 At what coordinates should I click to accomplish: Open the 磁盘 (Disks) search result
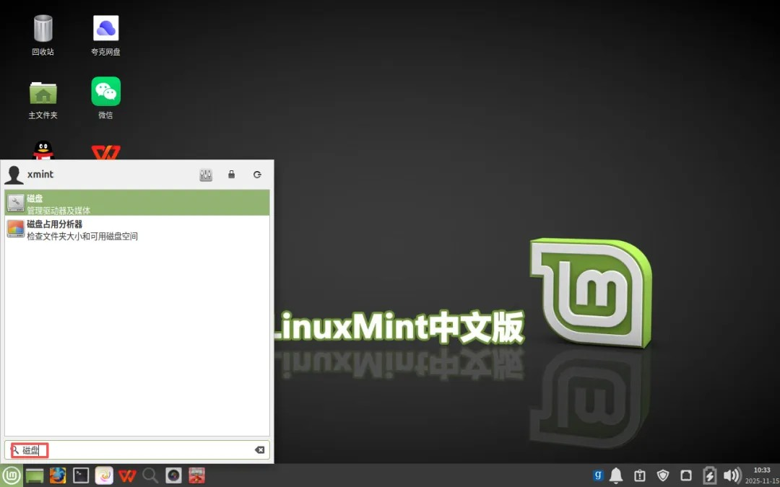point(137,203)
